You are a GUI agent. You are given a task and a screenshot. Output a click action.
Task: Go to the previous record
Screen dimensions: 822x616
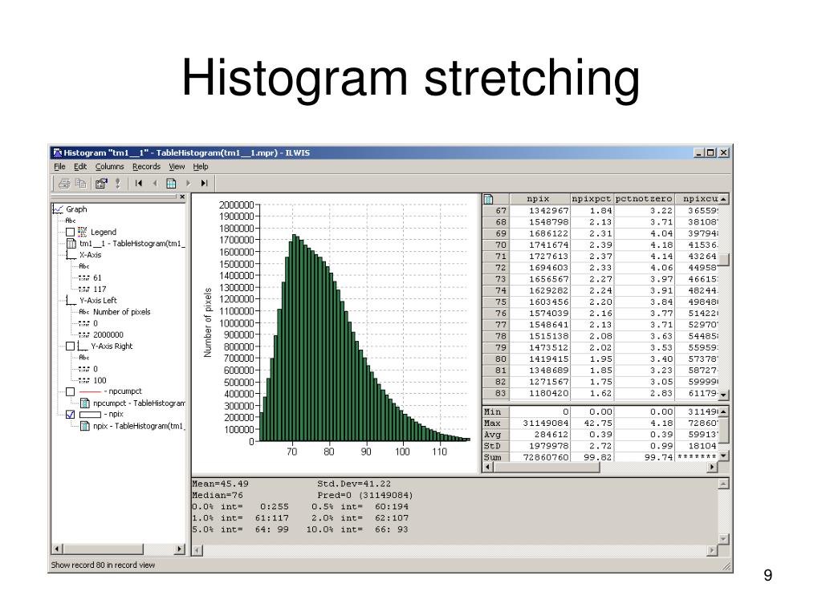tap(155, 184)
